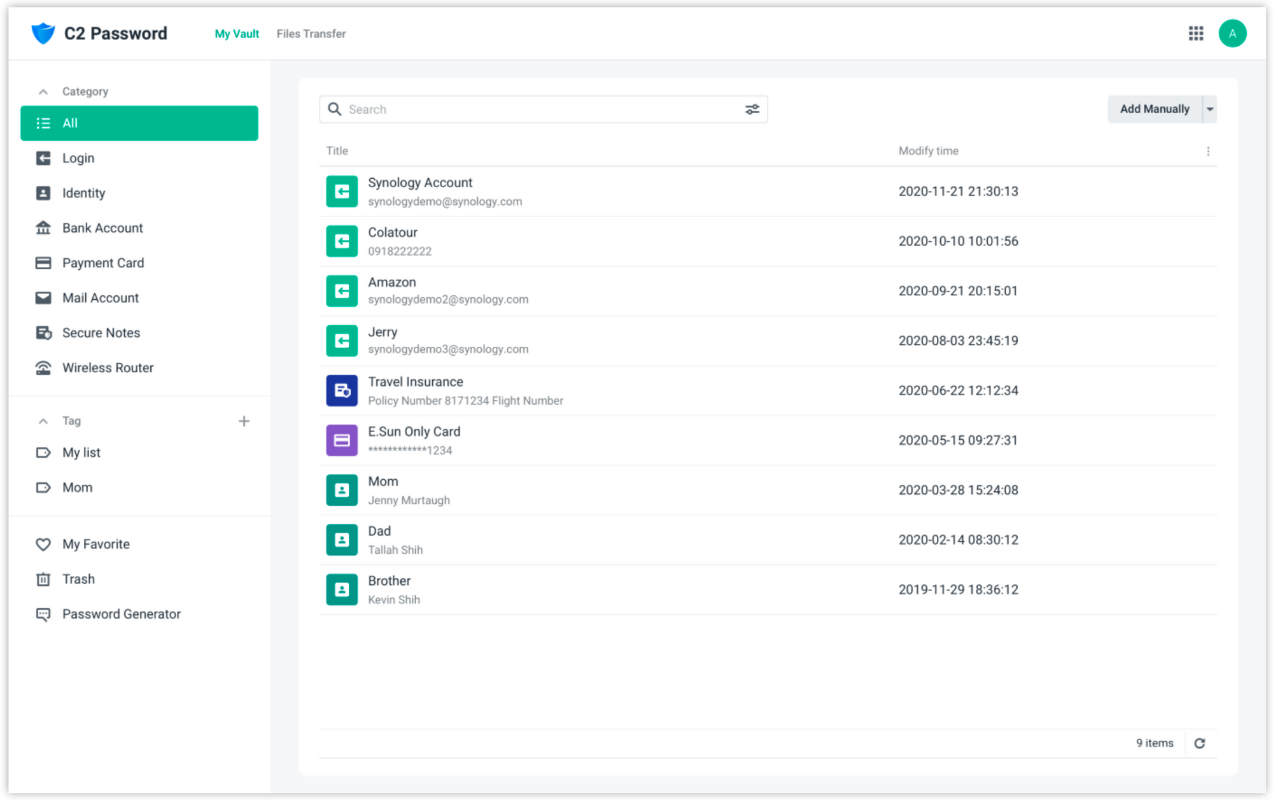Click the '9 items' count text
Image resolution: width=1273 pixels, height=800 pixels.
[1155, 743]
